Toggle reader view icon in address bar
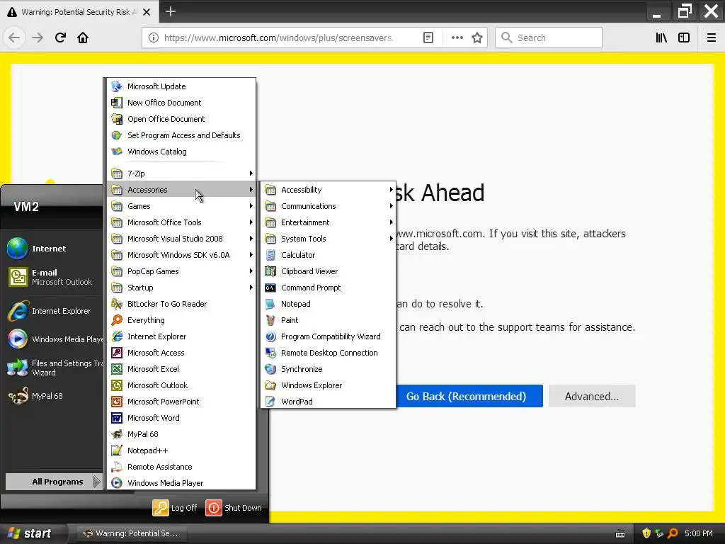This screenshot has width=725, height=544. click(428, 38)
